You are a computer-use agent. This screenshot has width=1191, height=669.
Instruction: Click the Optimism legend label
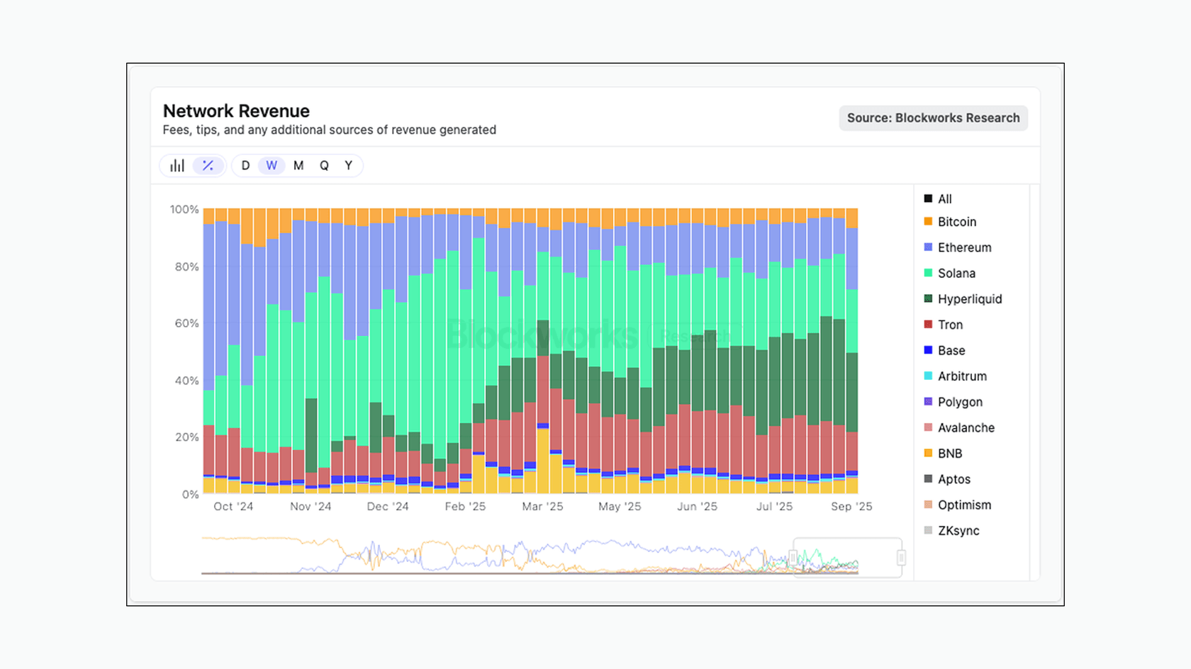[x=964, y=505]
